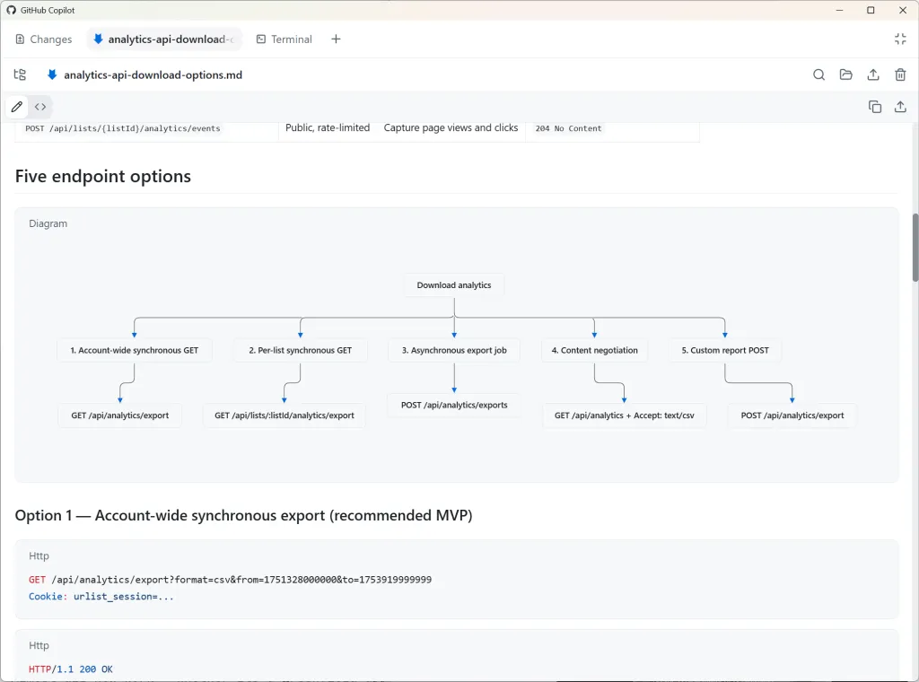Viewport: 919px width, 682px height.
Task: Click the Cookie: urlist_session line
Action: point(101,597)
